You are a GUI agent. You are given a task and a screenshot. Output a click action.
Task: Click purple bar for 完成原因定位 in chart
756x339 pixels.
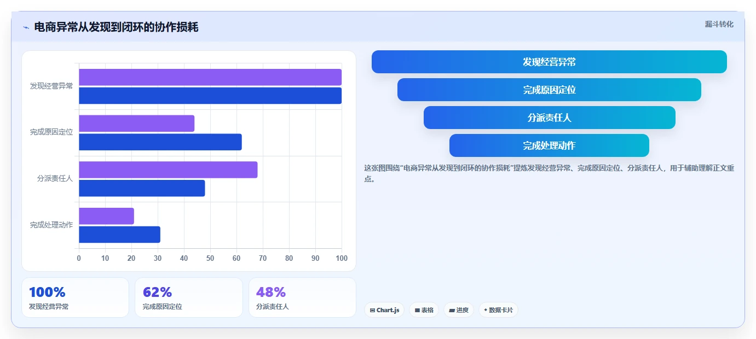pyautogui.click(x=137, y=124)
